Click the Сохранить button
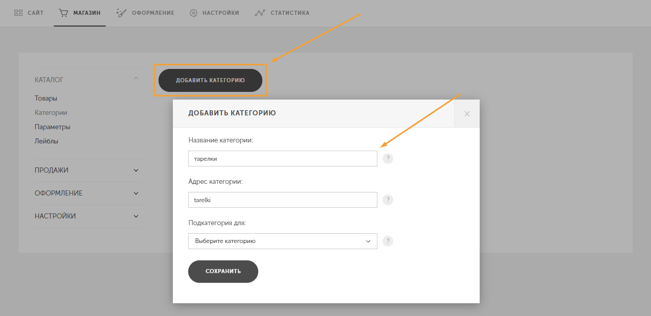This screenshot has width=651, height=316. (223, 271)
